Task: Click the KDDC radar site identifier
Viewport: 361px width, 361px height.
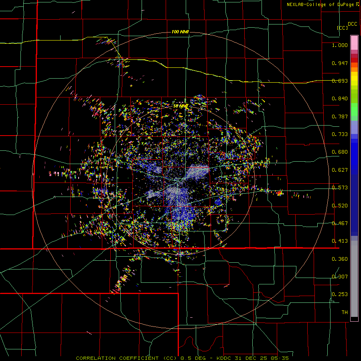Action: coord(225,358)
